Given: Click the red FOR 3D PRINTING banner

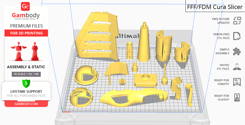Looking at the screenshot, I should pyautogui.click(x=26, y=33).
